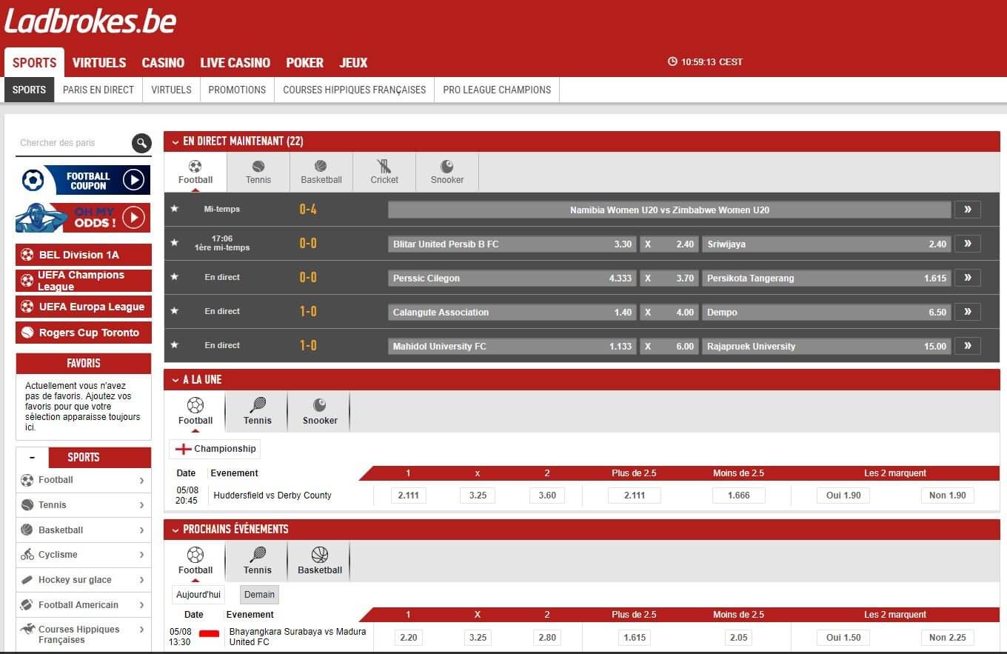Favorite the Perssic Cilegon match star

tap(175, 277)
